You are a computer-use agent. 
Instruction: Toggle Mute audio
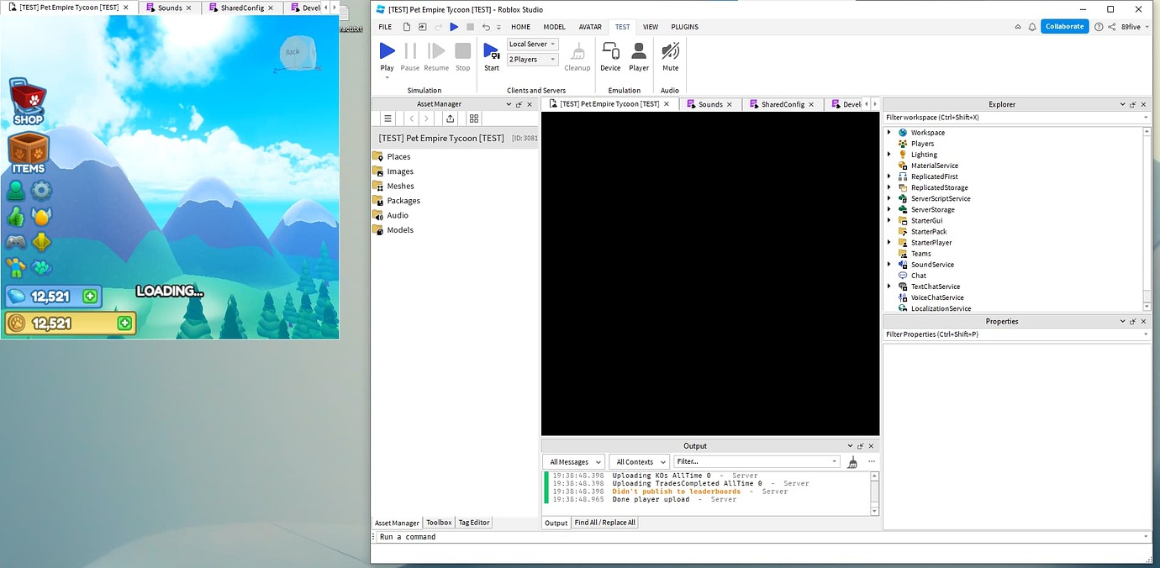click(670, 57)
